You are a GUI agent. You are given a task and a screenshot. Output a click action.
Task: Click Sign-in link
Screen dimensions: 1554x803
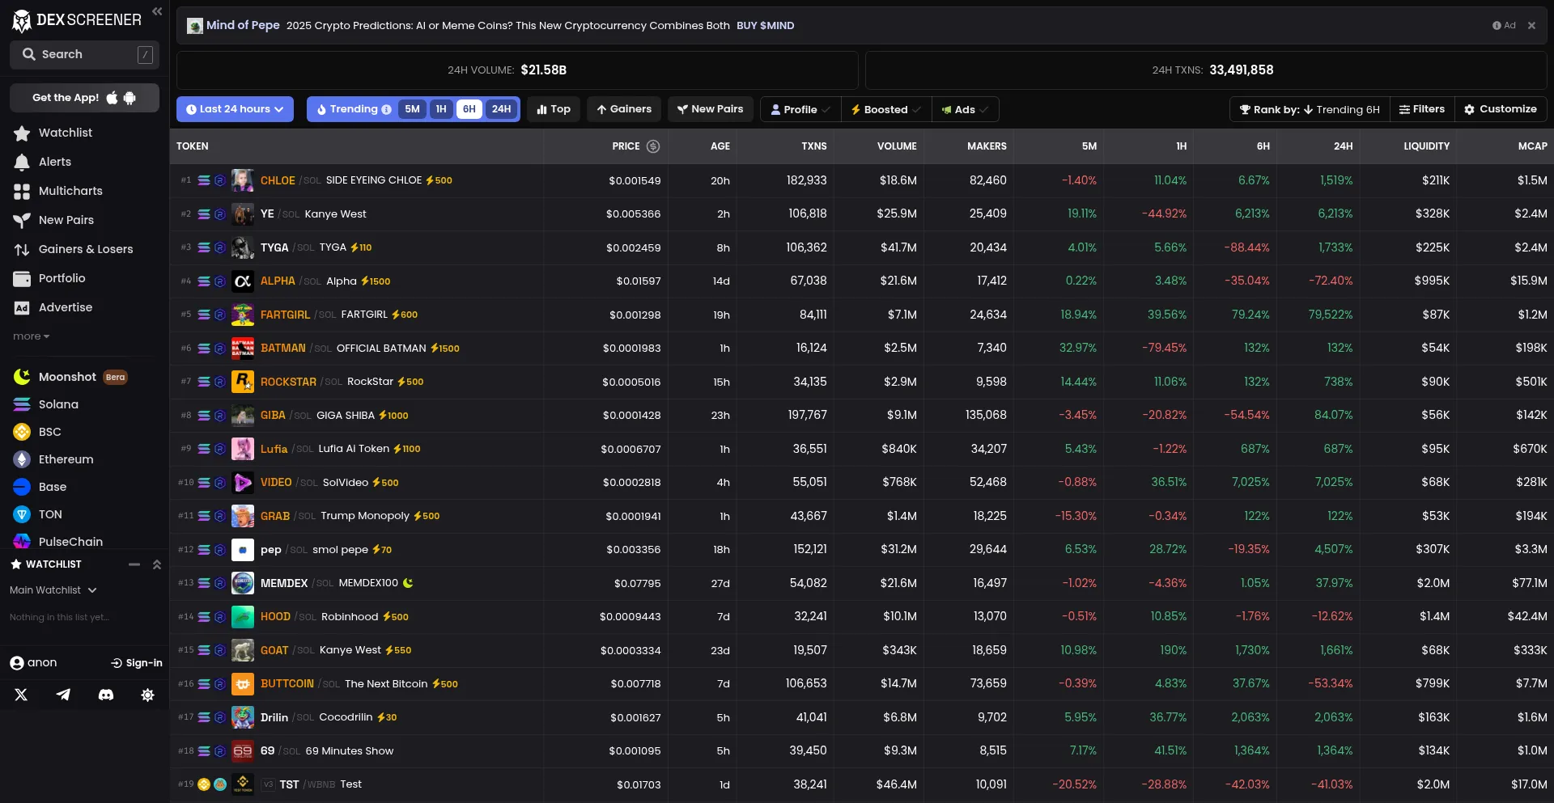point(137,663)
